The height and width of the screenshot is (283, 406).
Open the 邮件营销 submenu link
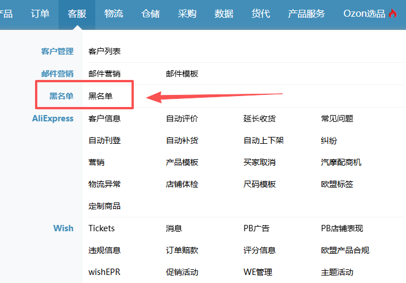[105, 74]
